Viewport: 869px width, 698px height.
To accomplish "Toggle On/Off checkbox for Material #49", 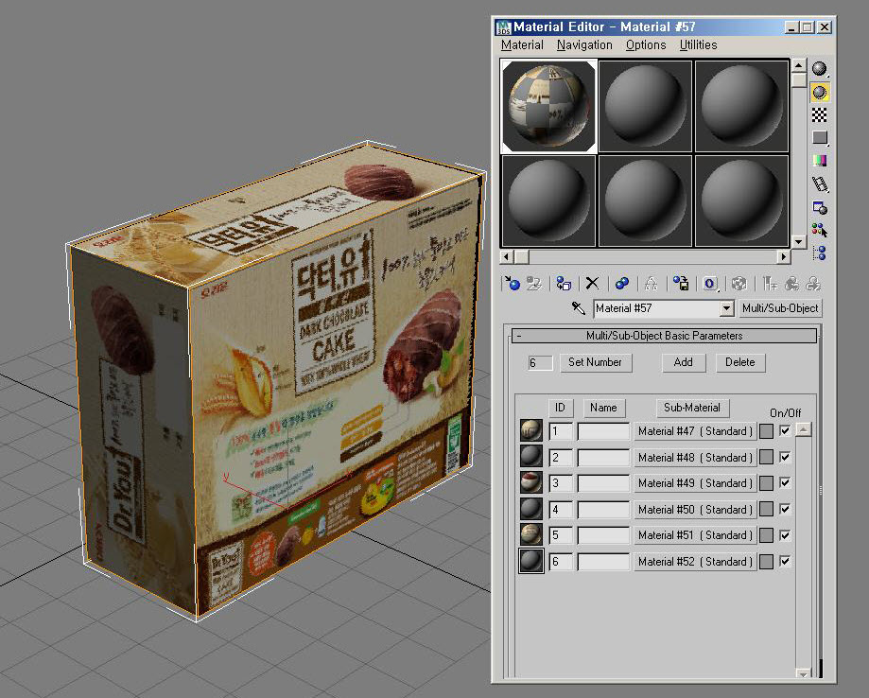I will pyautogui.click(x=785, y=483).
